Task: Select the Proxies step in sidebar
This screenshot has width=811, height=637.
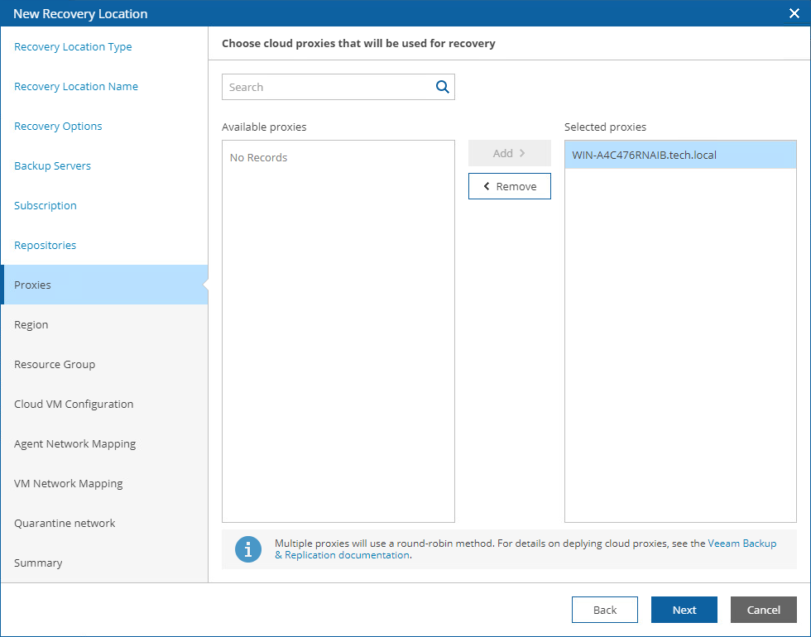Action: coord(33,285)
